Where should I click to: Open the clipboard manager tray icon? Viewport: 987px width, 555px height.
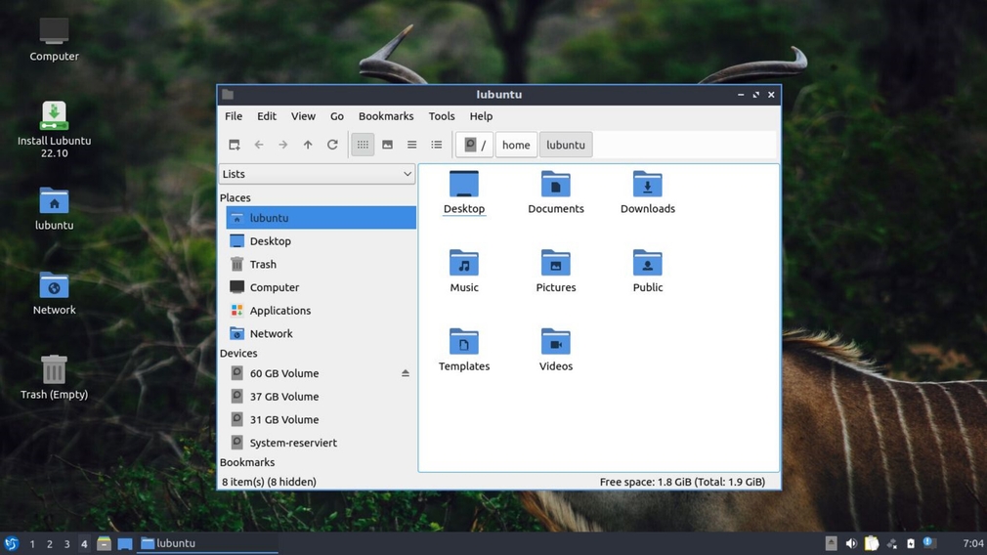871,543
